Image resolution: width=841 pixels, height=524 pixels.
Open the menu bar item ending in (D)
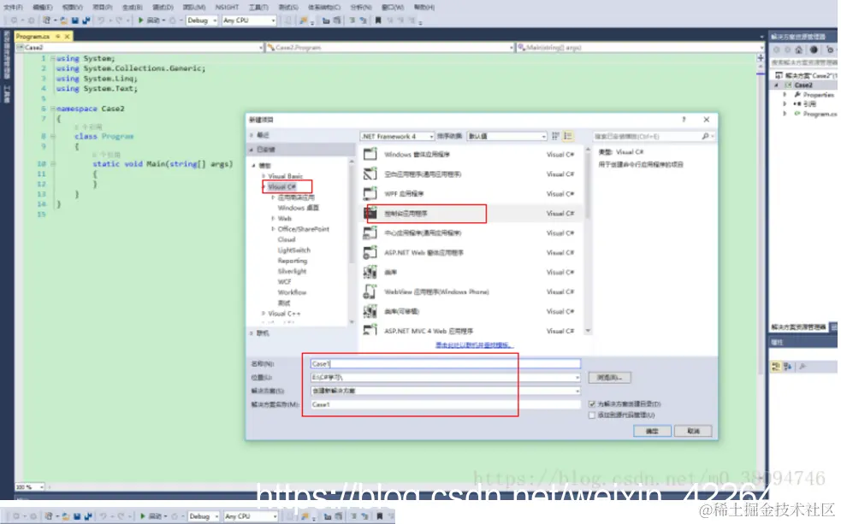(x=163, y=7)
